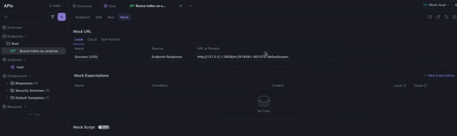Screen dimensions: 457x136
Task: Expand the Default Templates folder
Action: point(8,98)
